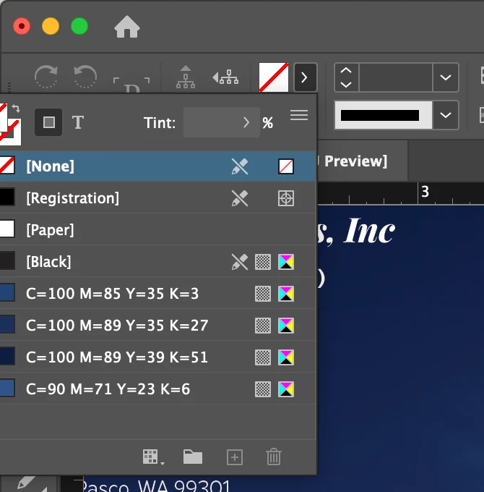Click the fill/stroke proxy in Swatches panel
The image size is (484, 492).
click(9, 124)
